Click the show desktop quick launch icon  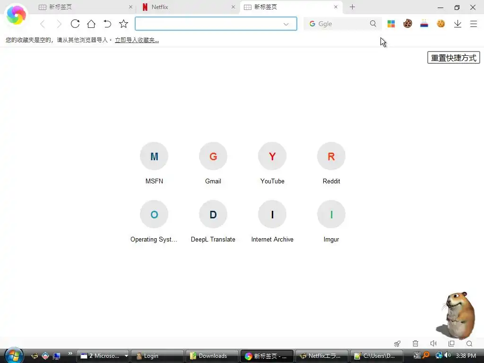pos(57,356)
